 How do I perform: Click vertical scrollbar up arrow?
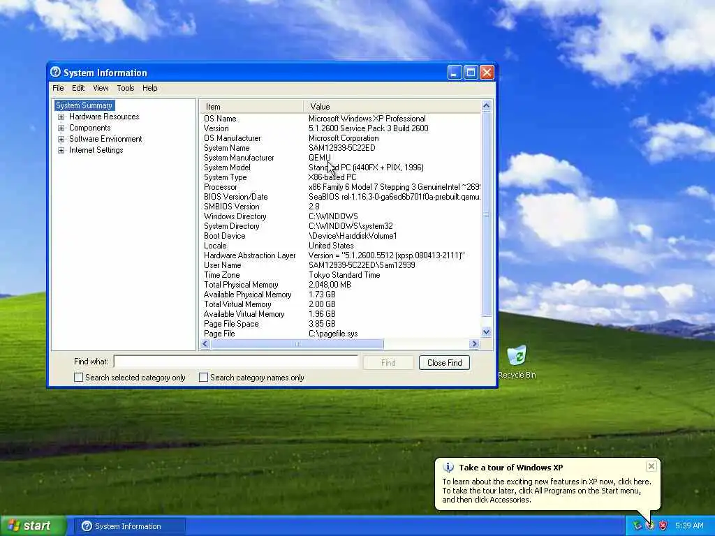click(x=486, y=106)
